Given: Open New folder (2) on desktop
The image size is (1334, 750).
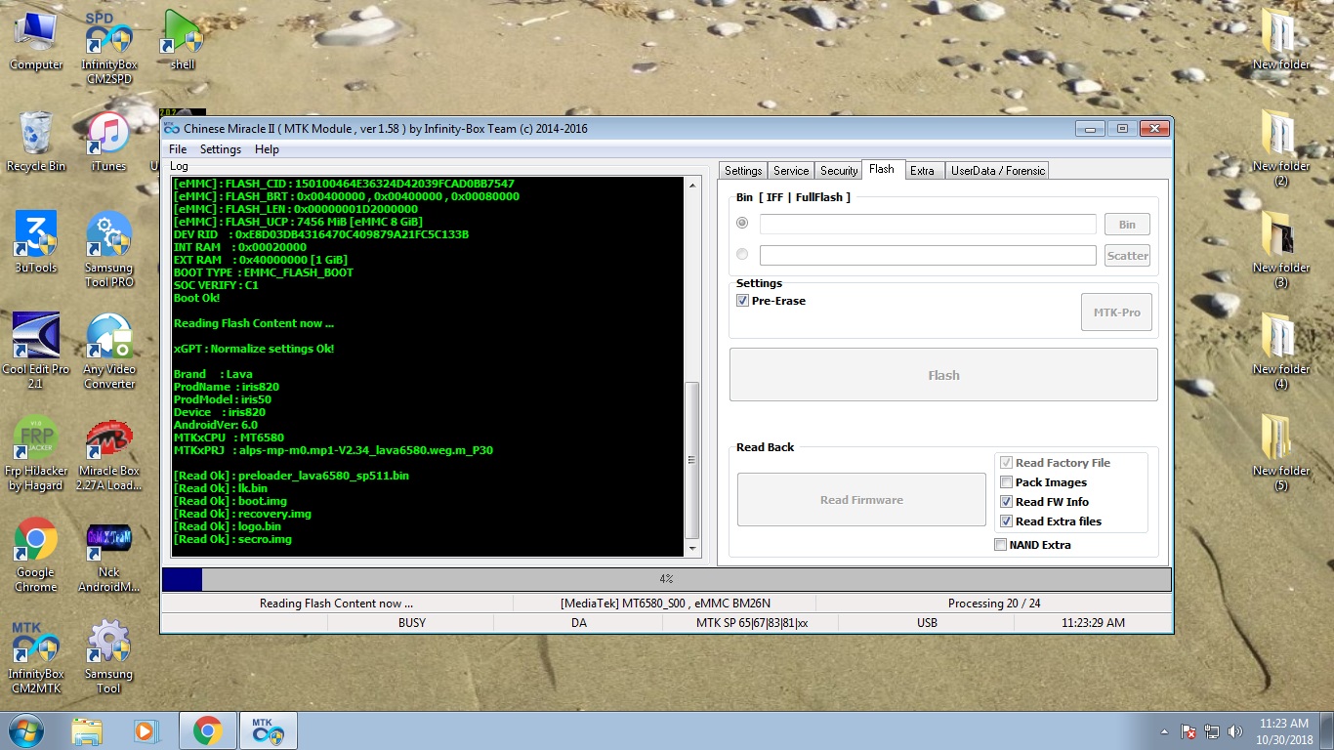Looking at the screenshot, I should coord(1280,148).
